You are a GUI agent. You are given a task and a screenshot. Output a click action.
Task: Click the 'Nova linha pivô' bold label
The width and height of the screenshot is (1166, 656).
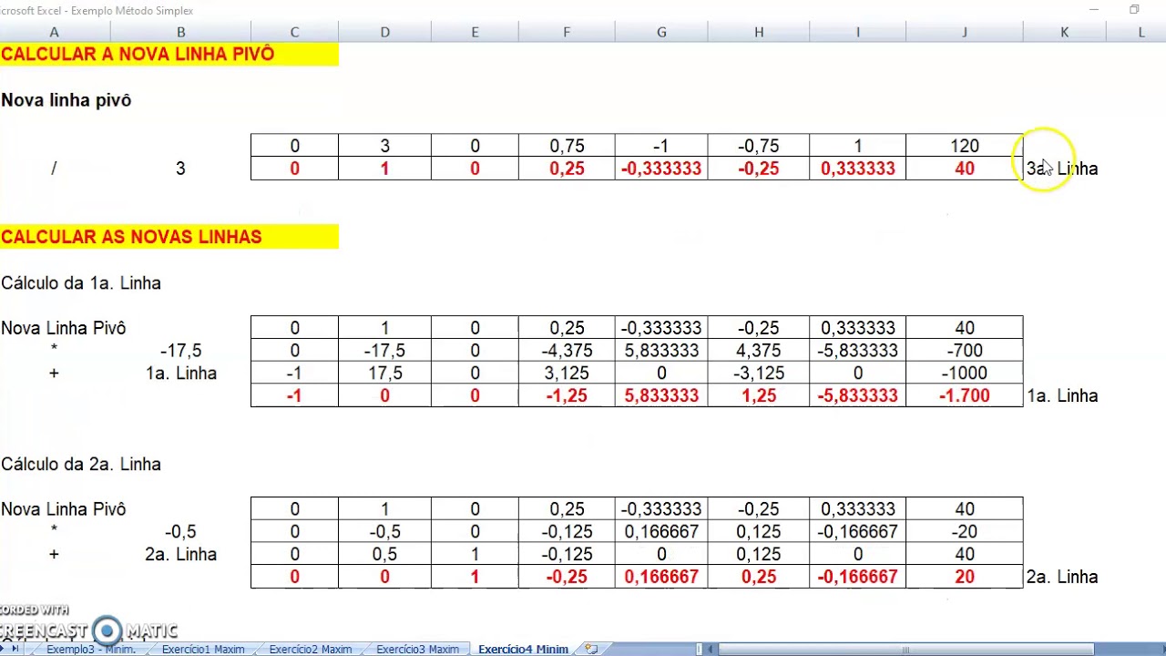[x=66, y=100]
